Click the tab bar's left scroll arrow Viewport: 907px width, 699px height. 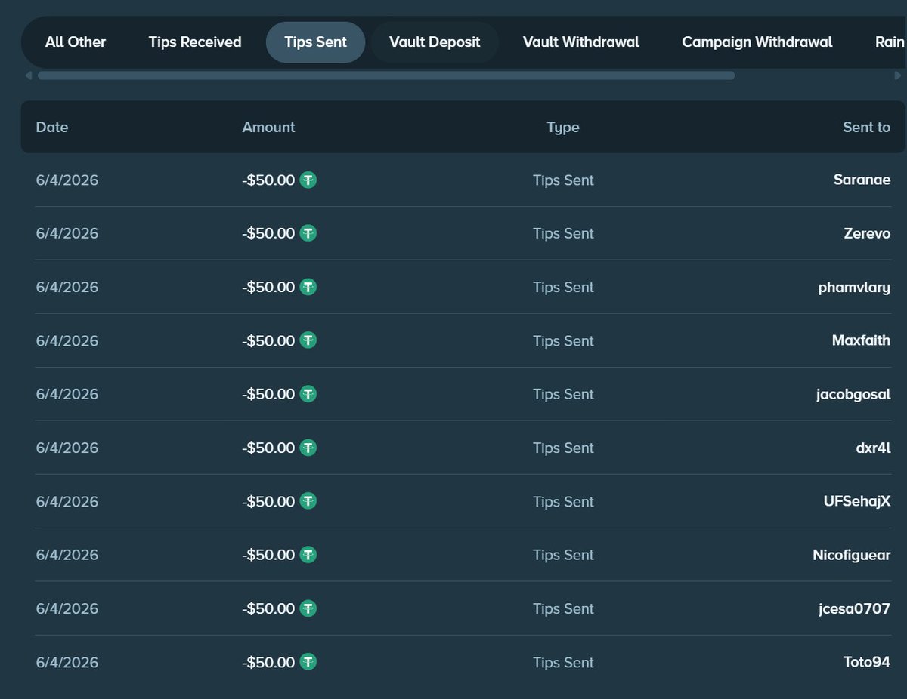[x=28, y=75]
